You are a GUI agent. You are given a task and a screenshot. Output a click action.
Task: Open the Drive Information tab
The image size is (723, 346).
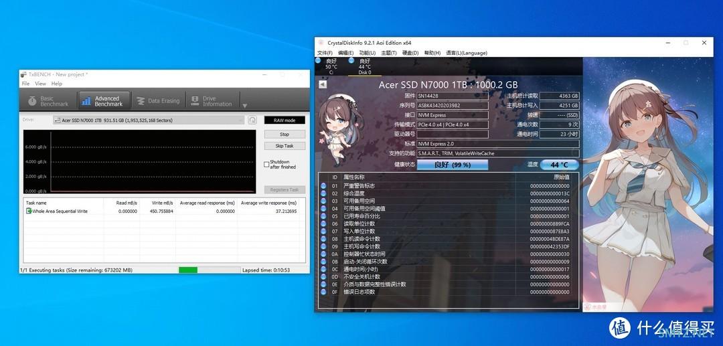211,101
